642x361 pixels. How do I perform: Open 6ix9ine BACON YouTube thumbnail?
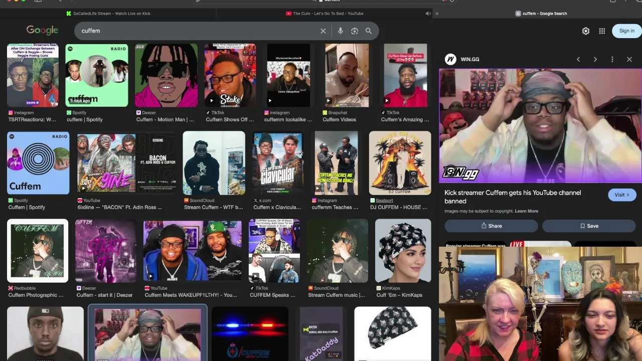pos(126,163)
